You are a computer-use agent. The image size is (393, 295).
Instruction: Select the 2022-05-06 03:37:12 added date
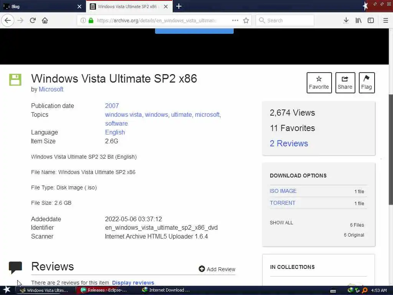tap(133, 219)
